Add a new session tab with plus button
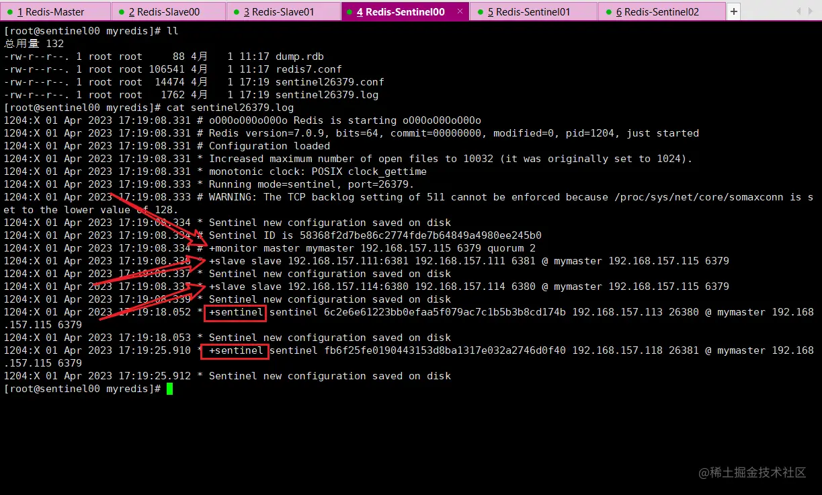Image resolution: width=822 pixels, height=495 pixels. pos(734,11)
